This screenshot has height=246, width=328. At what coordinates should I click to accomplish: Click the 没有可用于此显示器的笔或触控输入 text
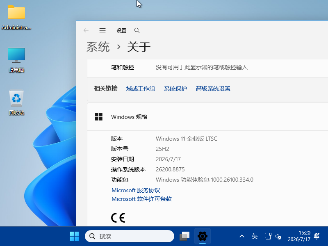(202, 67)
